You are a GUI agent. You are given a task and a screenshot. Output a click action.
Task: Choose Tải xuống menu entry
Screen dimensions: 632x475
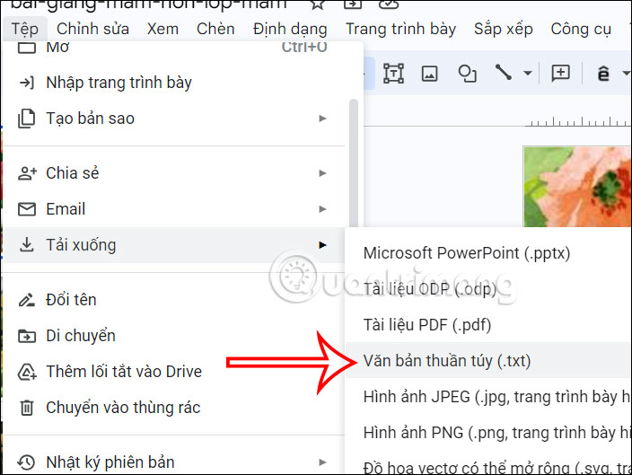coord(174,245)
